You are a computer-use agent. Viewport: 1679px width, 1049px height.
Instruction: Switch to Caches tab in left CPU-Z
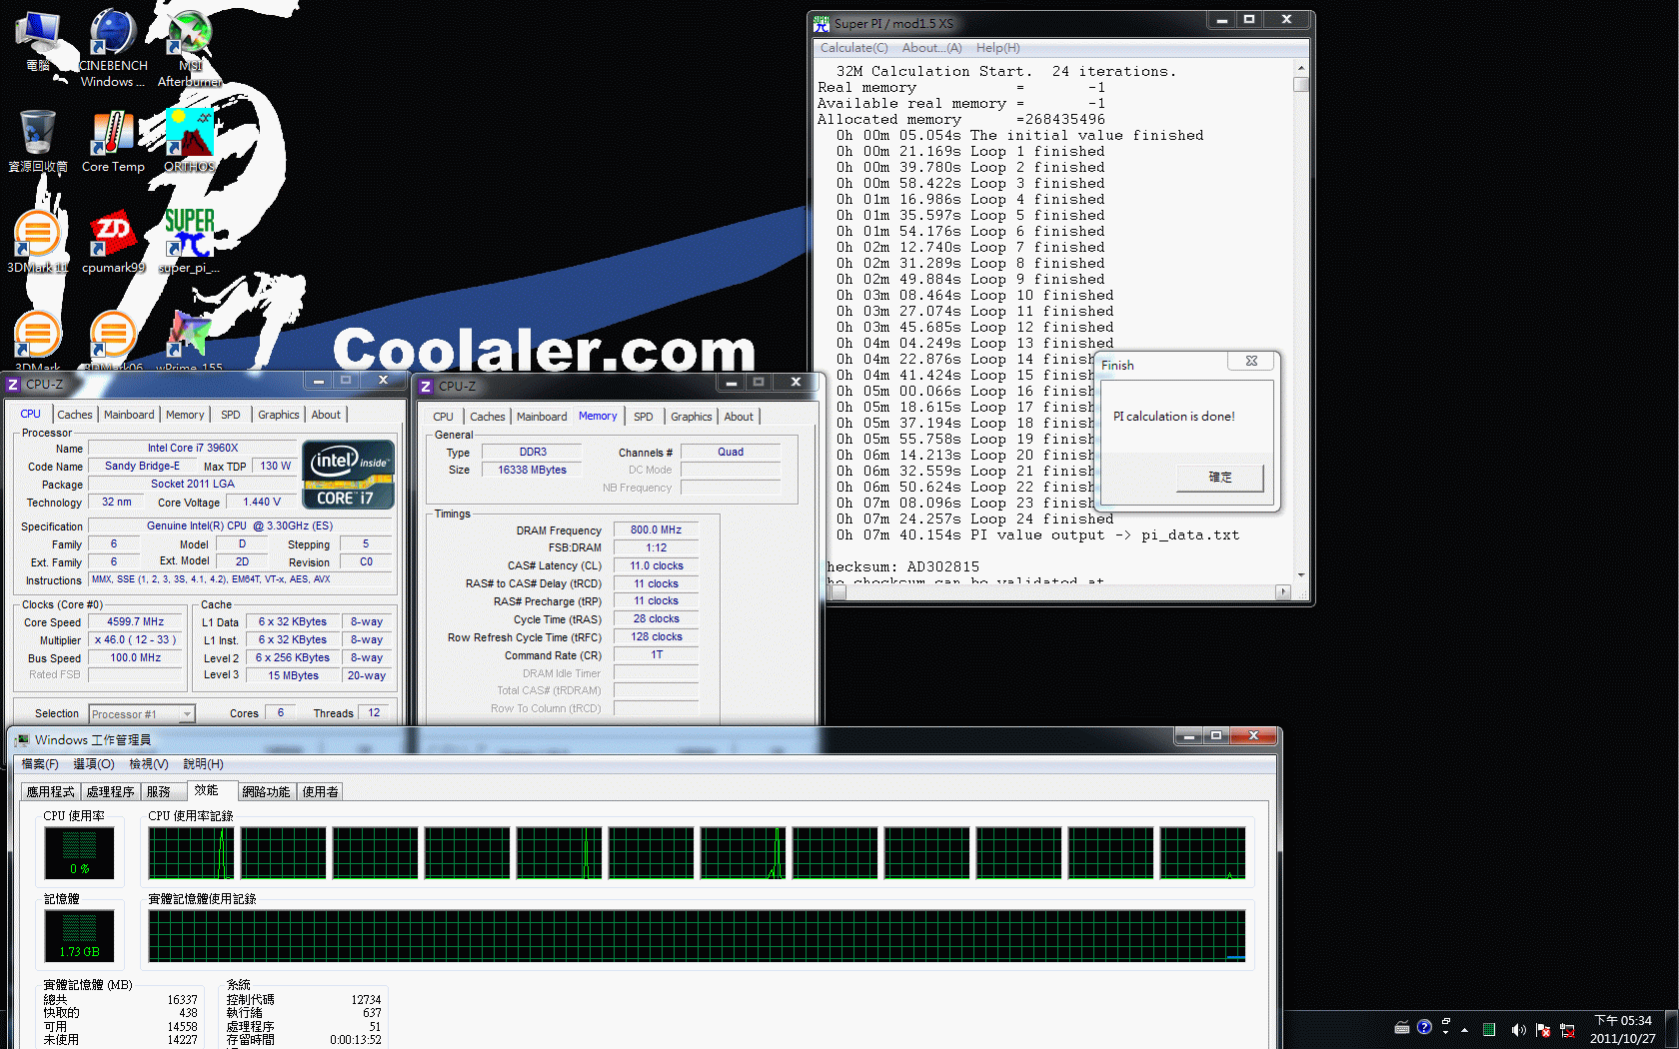pos(75,415)
